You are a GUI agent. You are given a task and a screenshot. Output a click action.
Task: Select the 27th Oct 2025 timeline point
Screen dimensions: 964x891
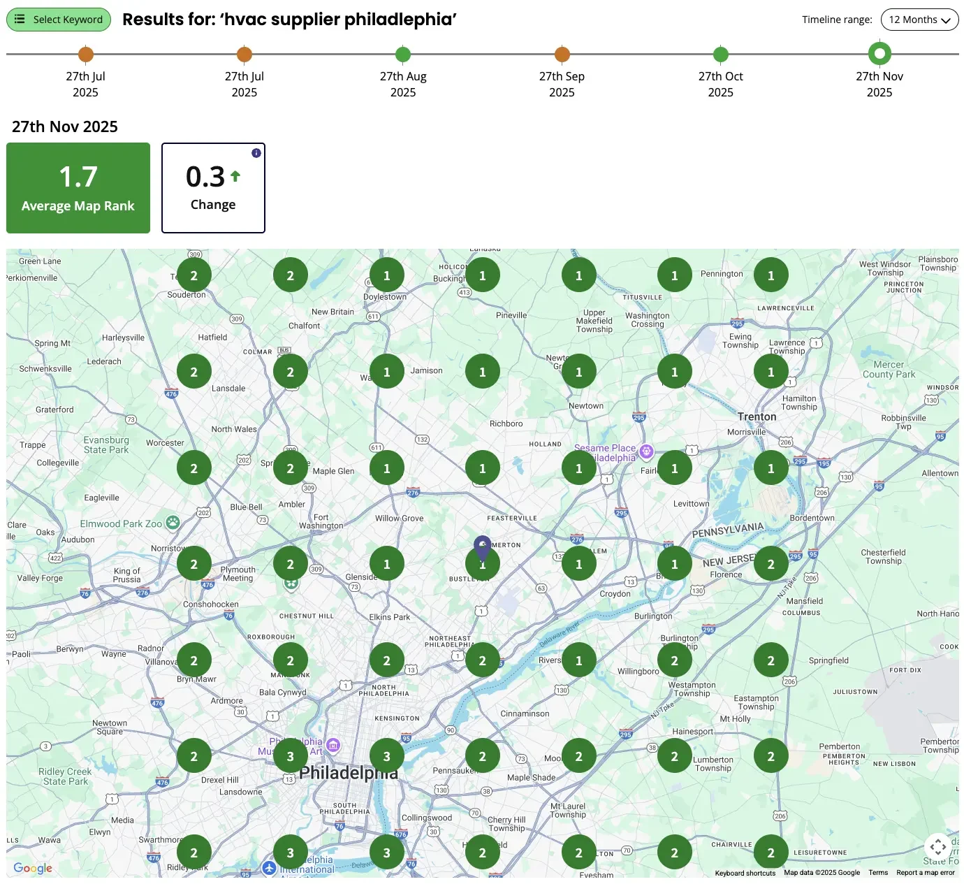point(720,55)
